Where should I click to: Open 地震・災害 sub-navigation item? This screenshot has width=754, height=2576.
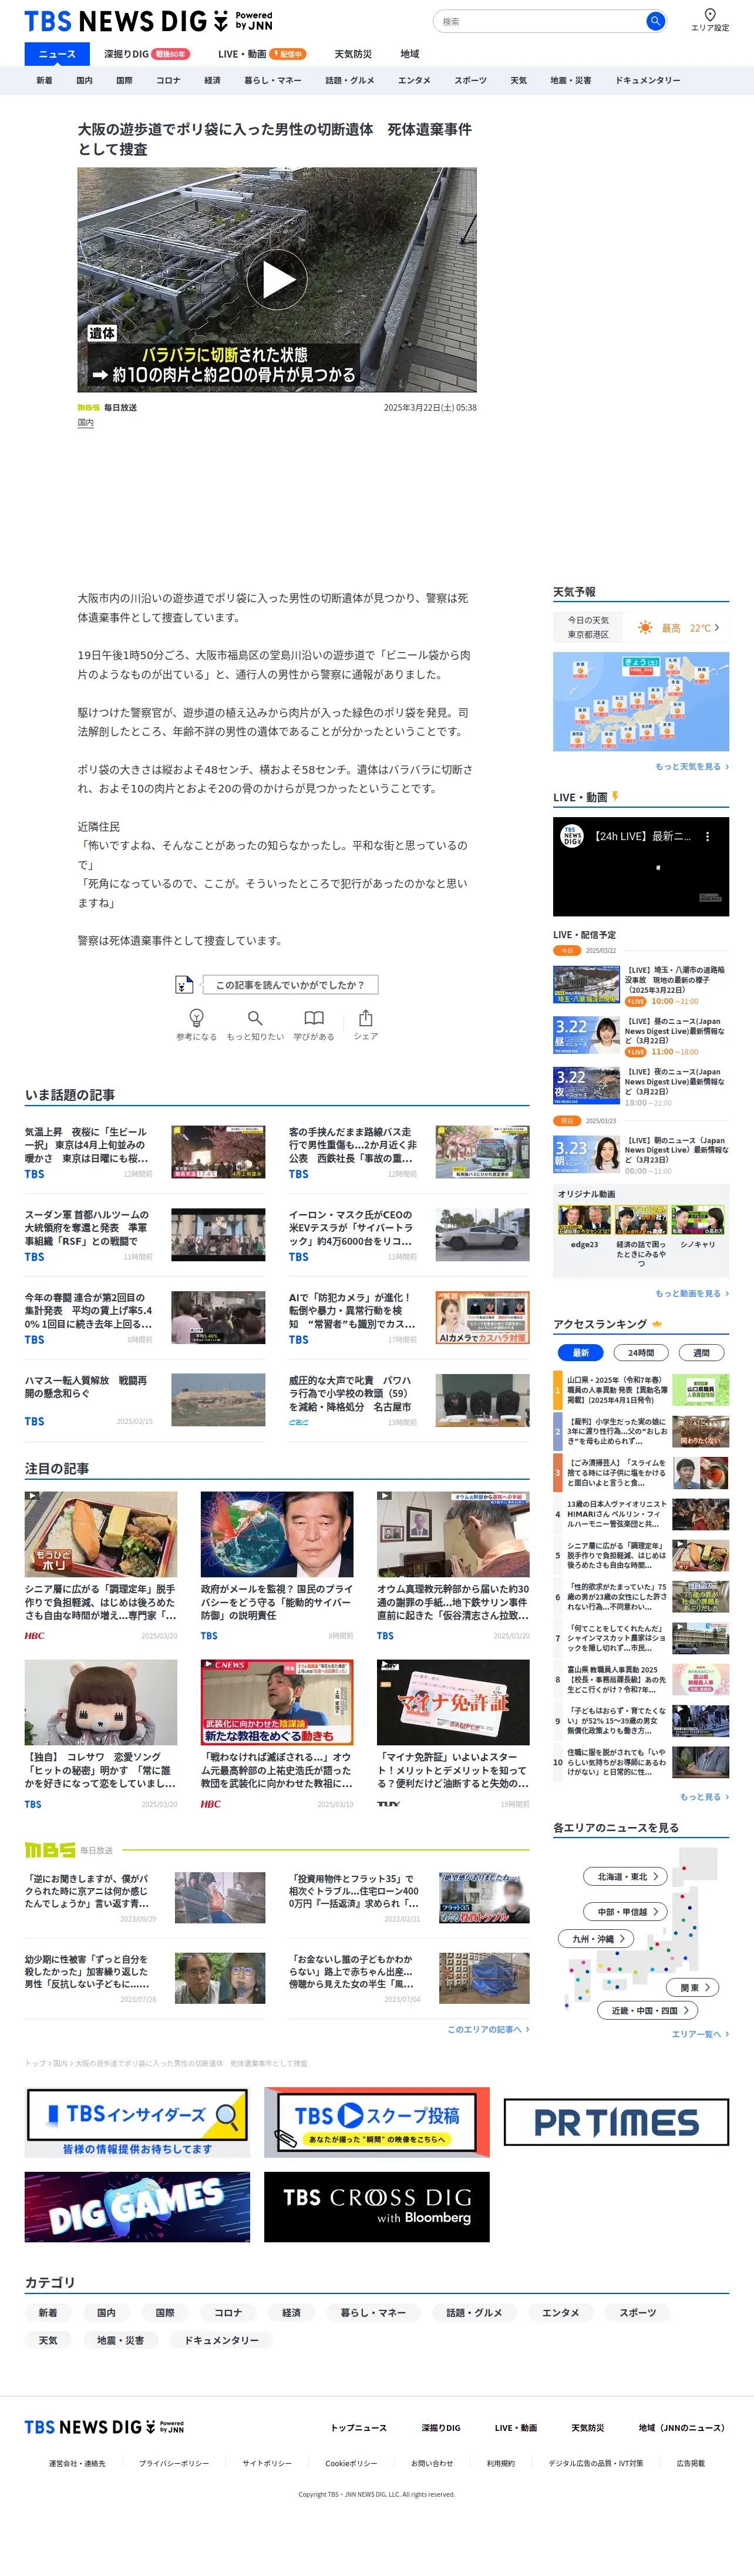[x=571, y=80]
